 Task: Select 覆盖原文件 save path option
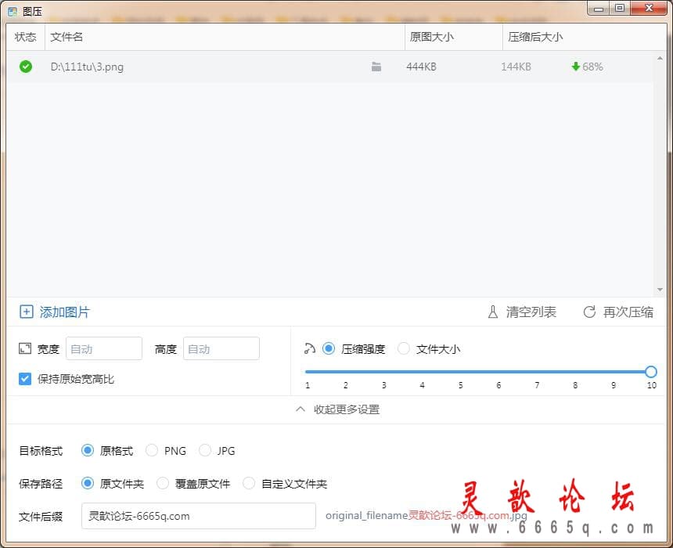pyautogui.click(x=163, y=483)
